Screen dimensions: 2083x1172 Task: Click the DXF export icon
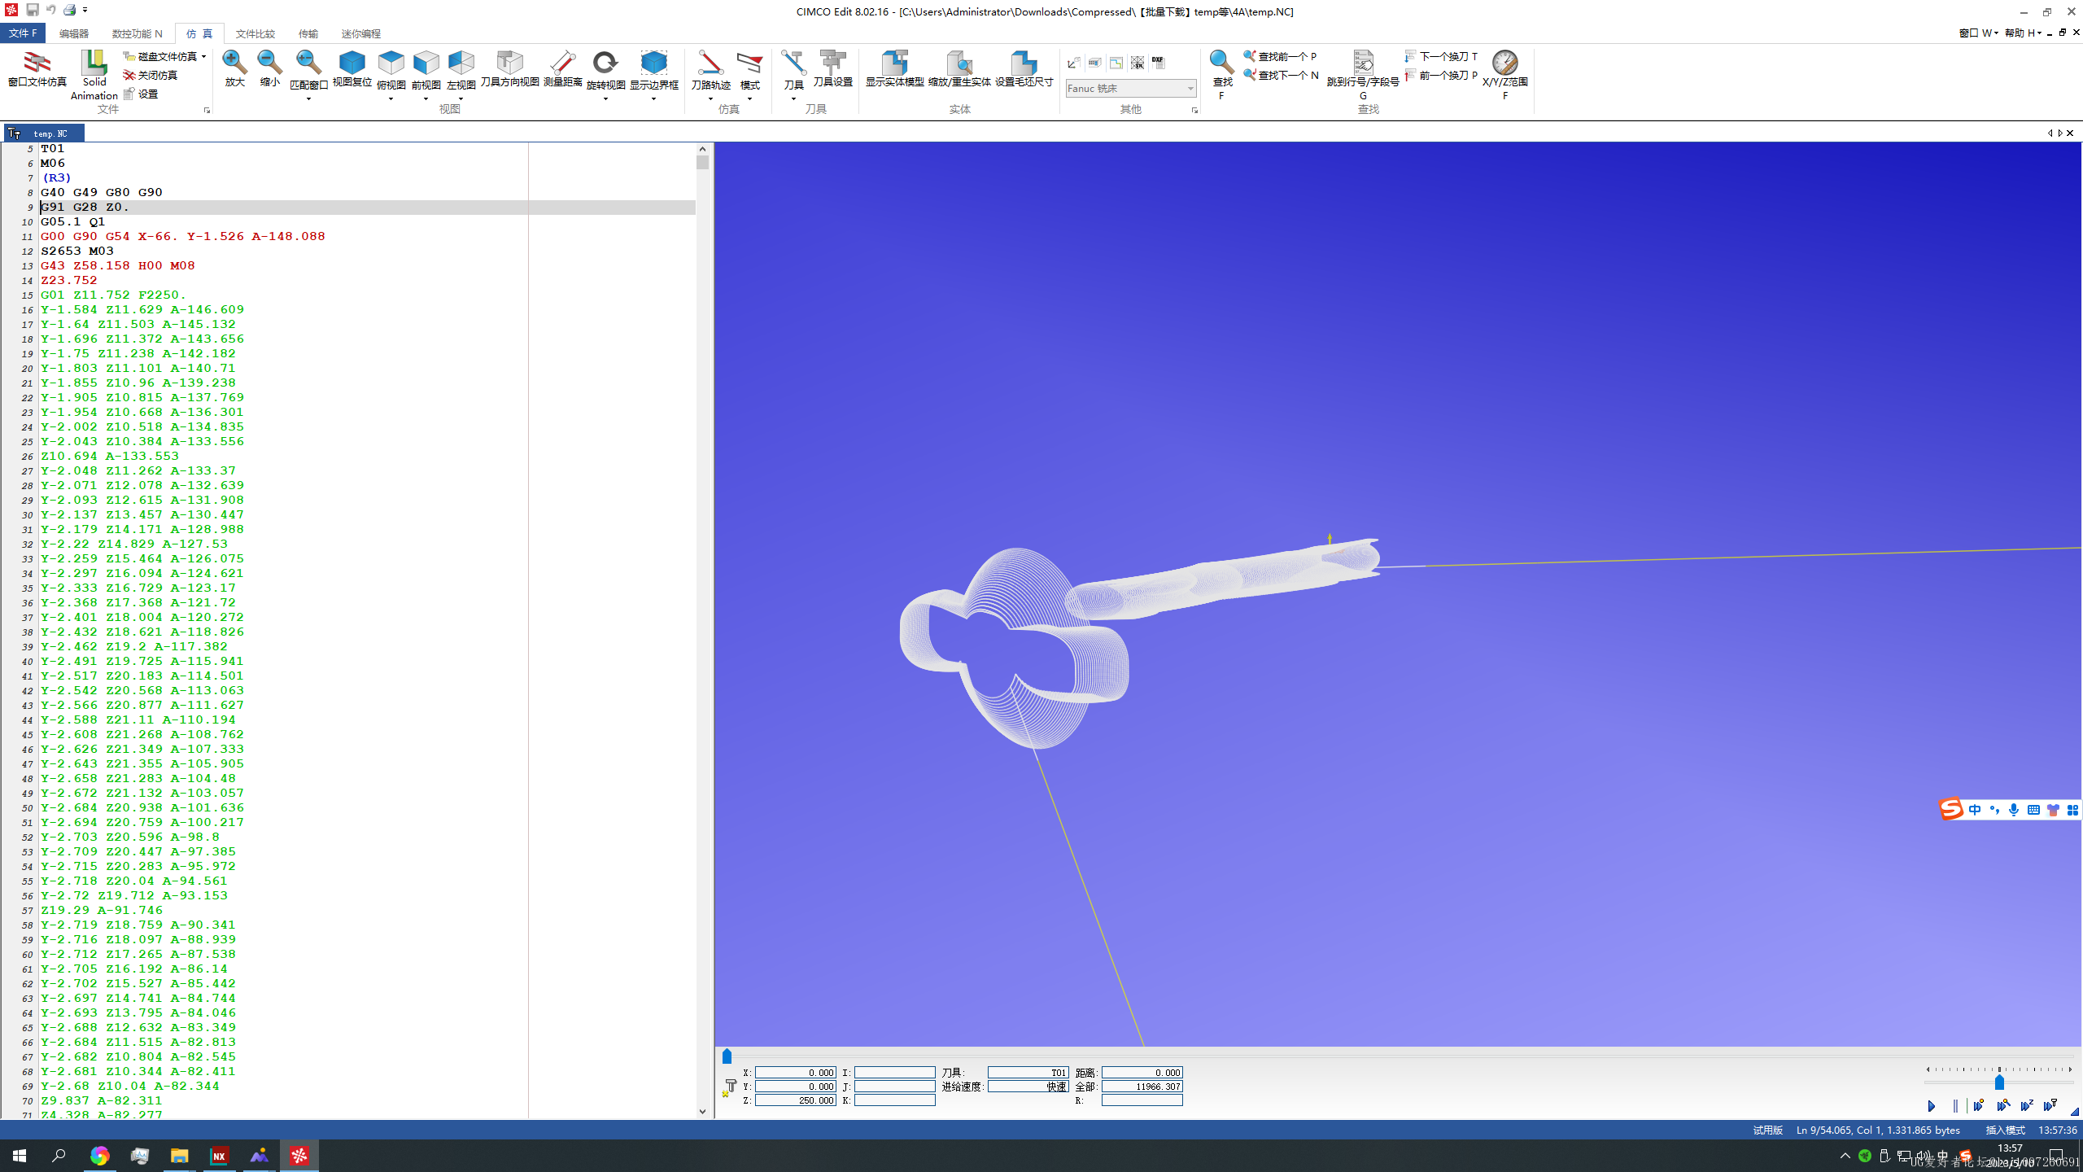1158,62
